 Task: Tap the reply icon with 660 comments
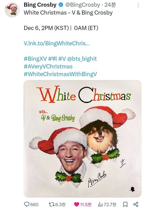click(x=27, y=204)
